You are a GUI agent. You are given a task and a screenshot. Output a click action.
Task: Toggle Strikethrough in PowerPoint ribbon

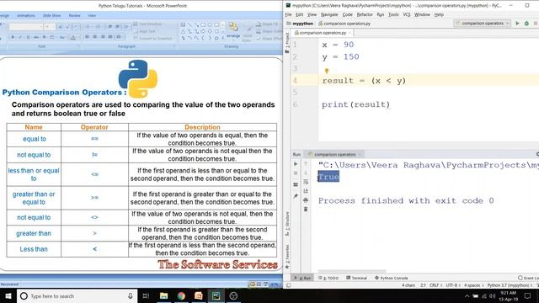coord(36,37)
